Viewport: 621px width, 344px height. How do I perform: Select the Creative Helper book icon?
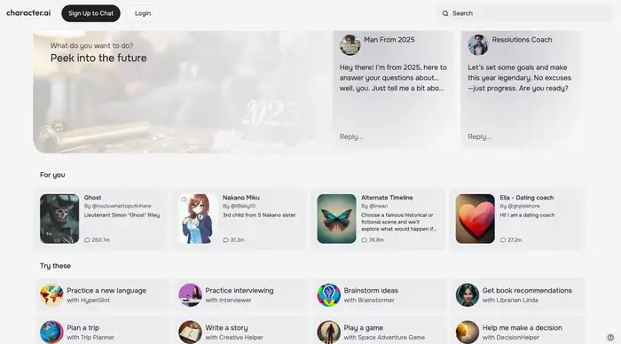click(190, 332)
